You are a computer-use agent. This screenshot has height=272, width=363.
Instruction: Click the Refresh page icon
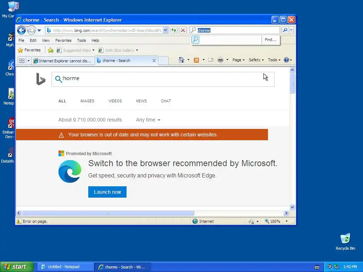pyautogui.click(x=174, y=30)
